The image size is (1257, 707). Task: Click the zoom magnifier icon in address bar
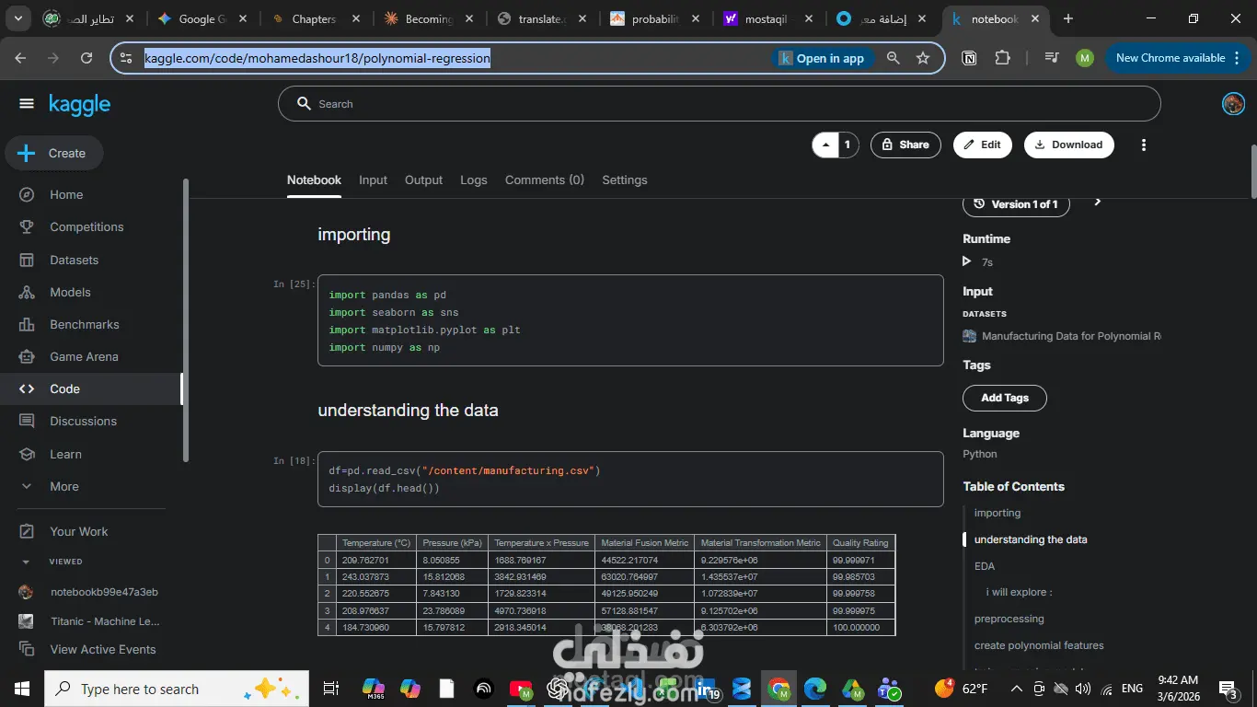pos(893,58)
